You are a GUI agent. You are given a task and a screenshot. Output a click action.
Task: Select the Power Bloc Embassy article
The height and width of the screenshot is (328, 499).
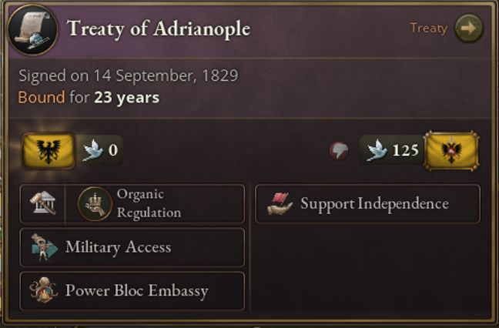tap(136, 291)
